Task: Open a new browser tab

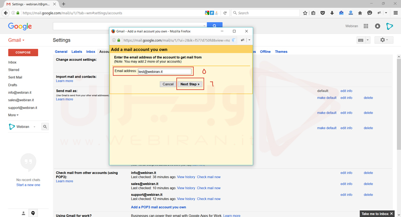Action: tap(64, 4)
